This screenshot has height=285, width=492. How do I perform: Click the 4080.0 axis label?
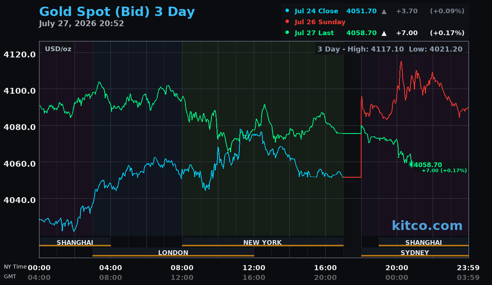(20, 127)
